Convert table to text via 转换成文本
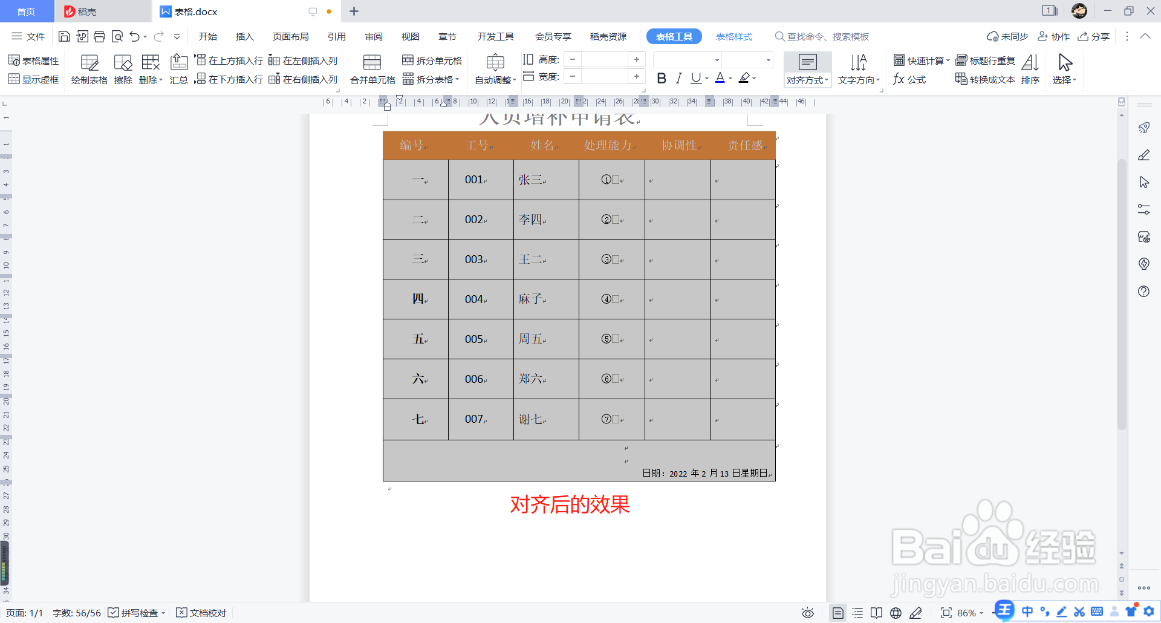This screenshot has width=1161, height=623. [984, 79]
